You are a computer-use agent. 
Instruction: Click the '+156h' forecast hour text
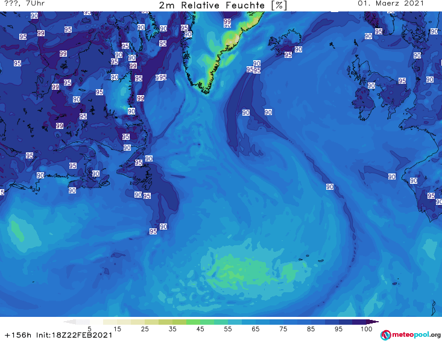click(18, 336)
